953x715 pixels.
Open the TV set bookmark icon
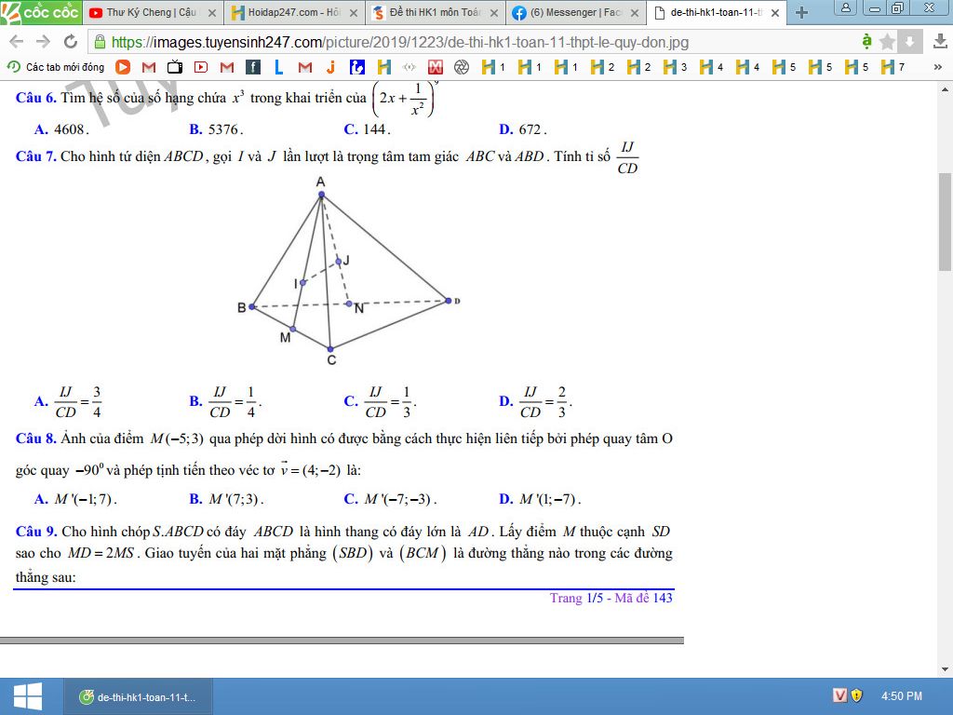[175, 67]
